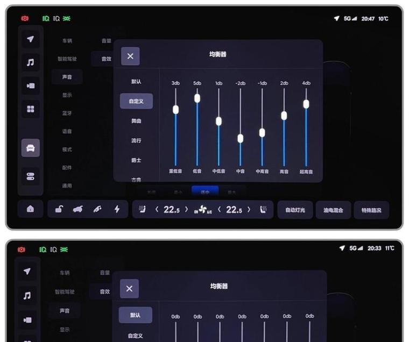Toggle the right seat heating icon
The image size is (409, 342).
point(264,209)
